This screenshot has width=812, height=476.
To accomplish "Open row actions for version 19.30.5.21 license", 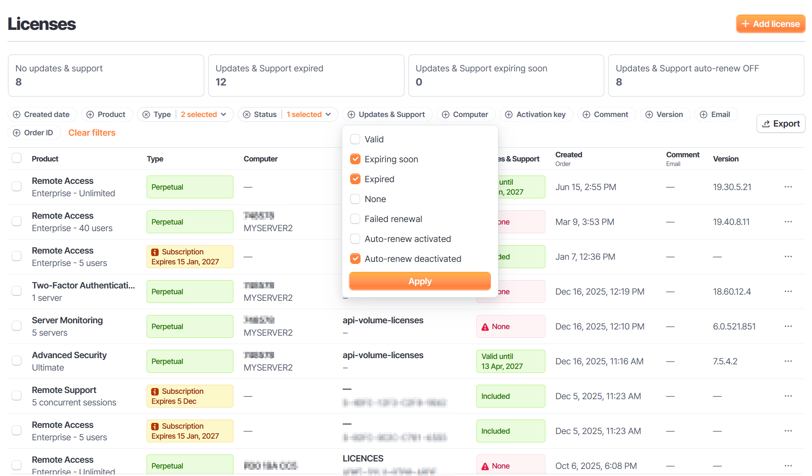I will click(x=788, y=187).
